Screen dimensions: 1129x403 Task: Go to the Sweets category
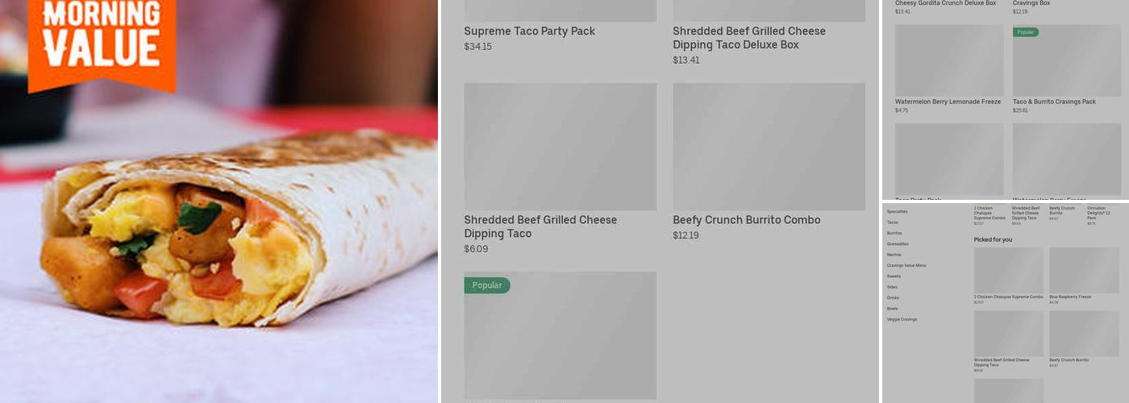click(x=894, y=276)
